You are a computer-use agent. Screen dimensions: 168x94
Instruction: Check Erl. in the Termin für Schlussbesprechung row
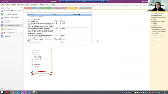[55, 35]
